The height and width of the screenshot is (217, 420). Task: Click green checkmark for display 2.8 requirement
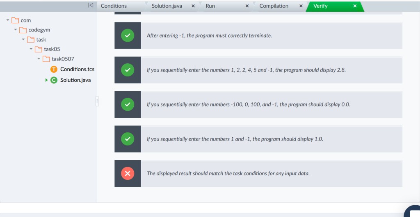point(128,70)
